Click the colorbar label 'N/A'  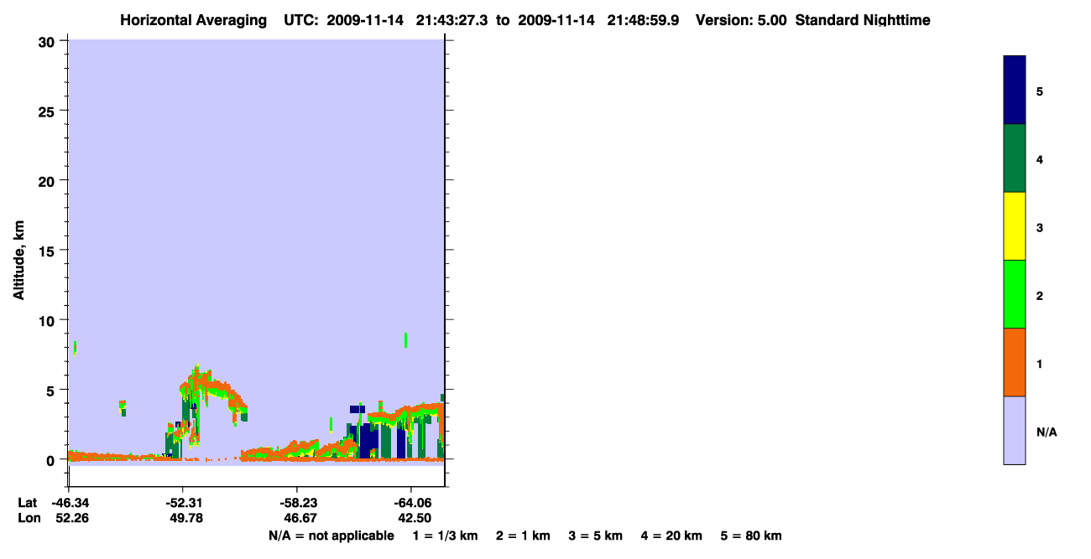[1047, 432]
